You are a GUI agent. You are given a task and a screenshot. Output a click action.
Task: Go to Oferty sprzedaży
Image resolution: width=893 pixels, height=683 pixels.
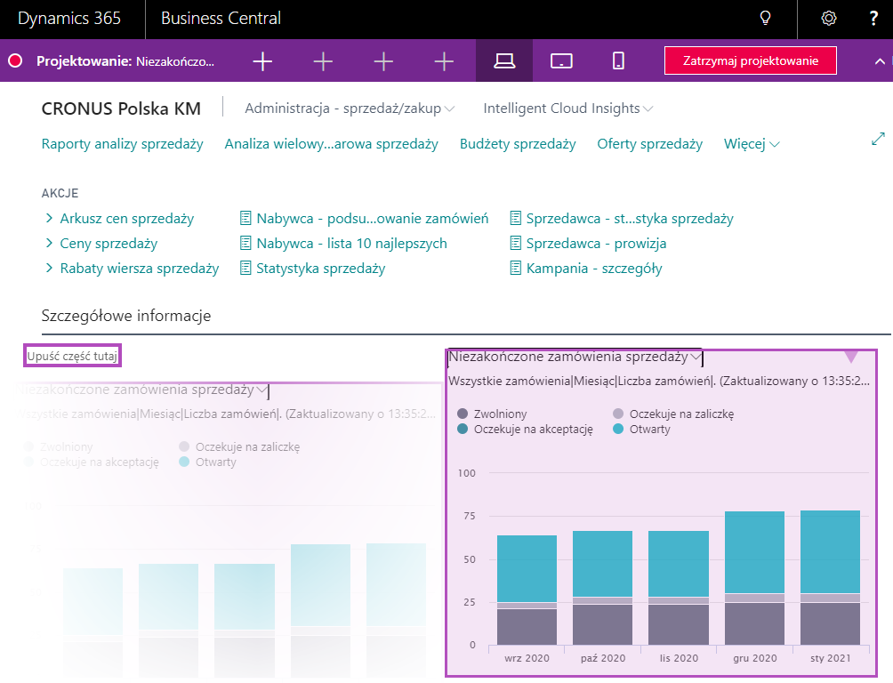[650, 144]
